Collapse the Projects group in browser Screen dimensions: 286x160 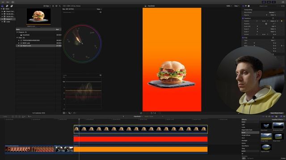pos(17,32)
